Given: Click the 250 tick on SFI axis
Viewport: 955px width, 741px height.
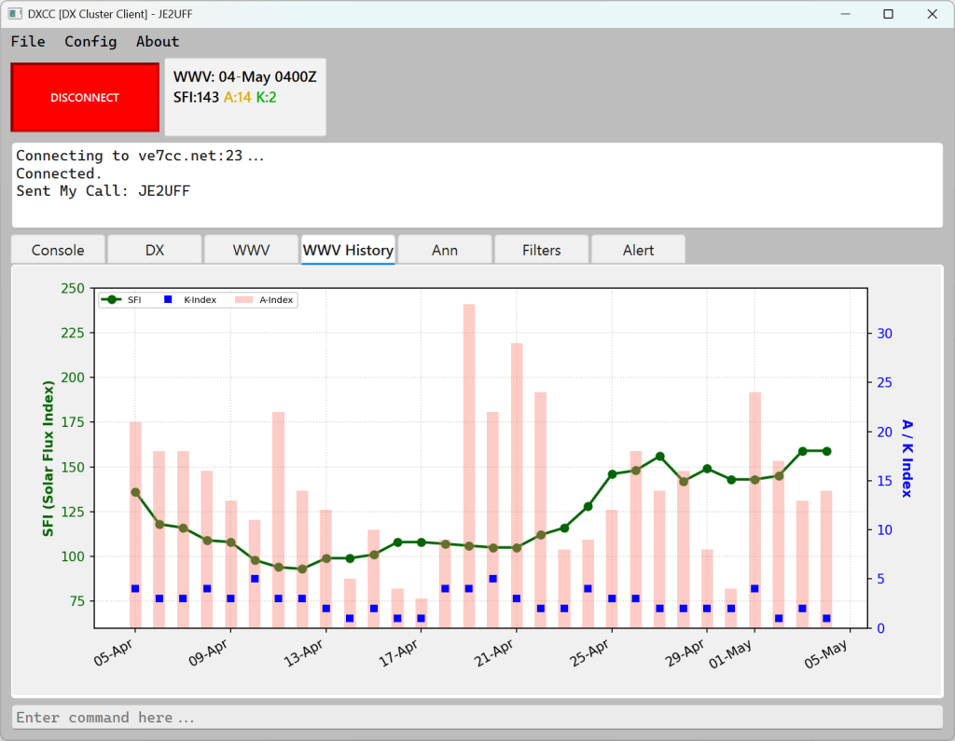Looking at the screenshot, I should pyautogui.click(x=73, y=289).
